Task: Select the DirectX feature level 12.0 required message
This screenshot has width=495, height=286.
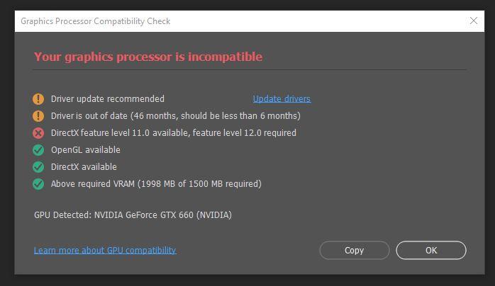Action: tap(174, 133)
